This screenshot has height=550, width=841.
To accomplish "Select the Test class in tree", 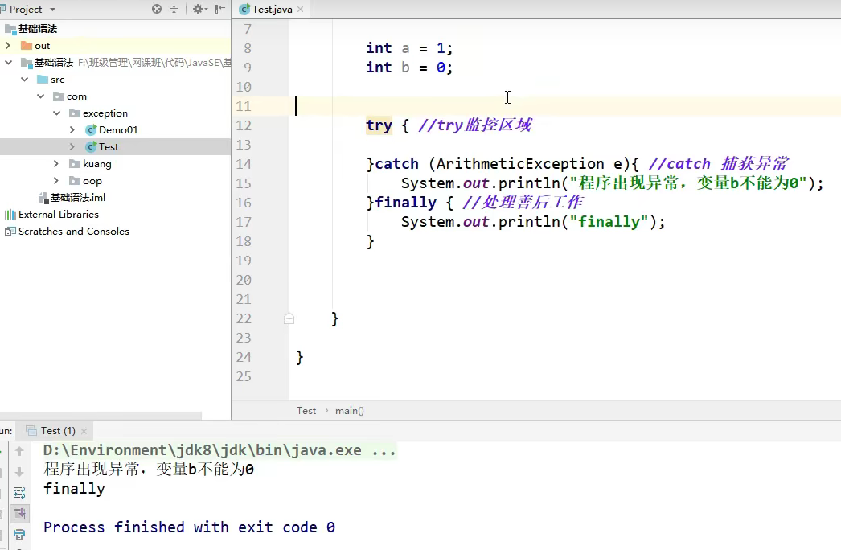I will pyautogui.click(x=109, y=147).
